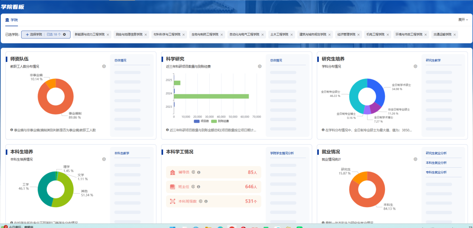473x228 pixels.
Task: Remove 土木工程学院 tag from selection
Action: pos(292,35)
